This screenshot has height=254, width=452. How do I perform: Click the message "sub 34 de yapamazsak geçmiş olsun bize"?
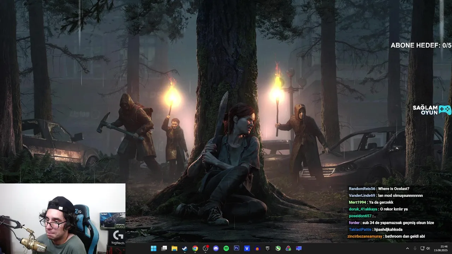pyautogui.click(x=398, y=223)
